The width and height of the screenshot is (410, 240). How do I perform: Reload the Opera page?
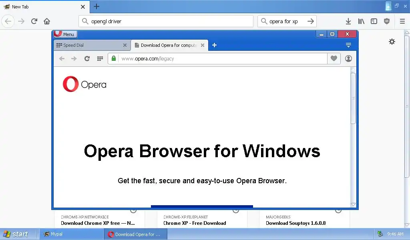click(87, 58)
